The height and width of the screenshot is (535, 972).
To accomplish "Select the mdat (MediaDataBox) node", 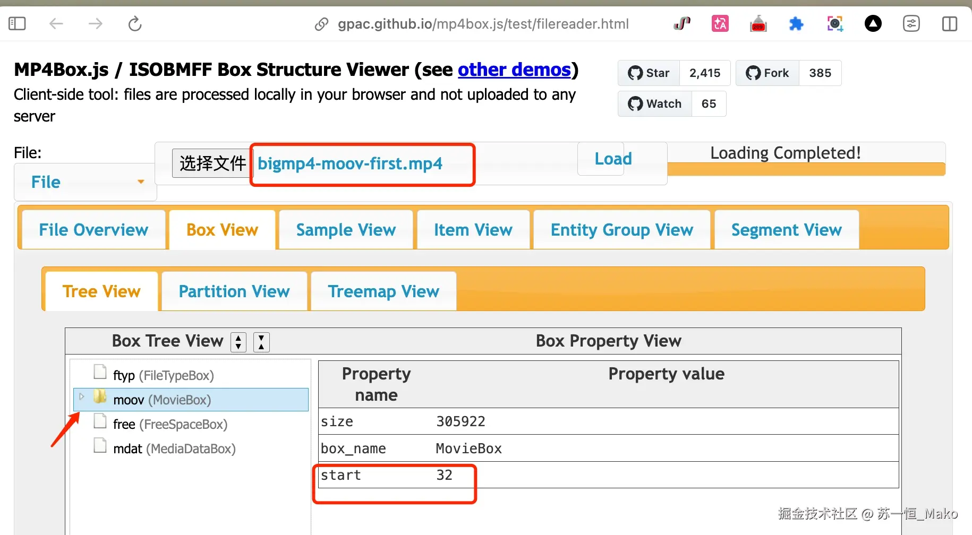I will click(174, 448).
